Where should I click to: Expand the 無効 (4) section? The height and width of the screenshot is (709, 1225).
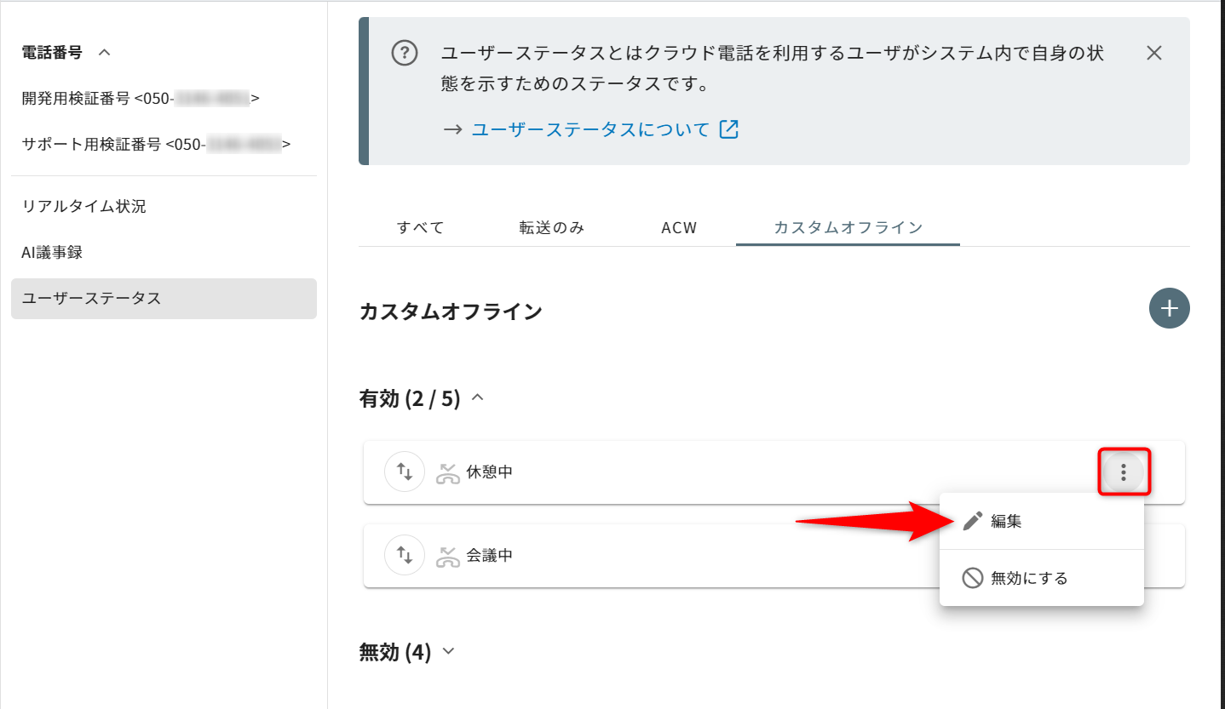tap(449, 652)
